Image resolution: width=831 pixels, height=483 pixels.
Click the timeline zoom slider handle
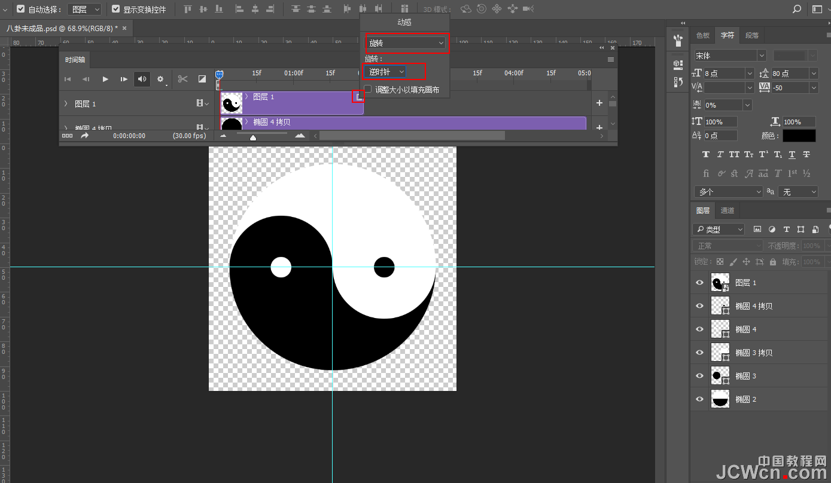[x=253, y=137]
